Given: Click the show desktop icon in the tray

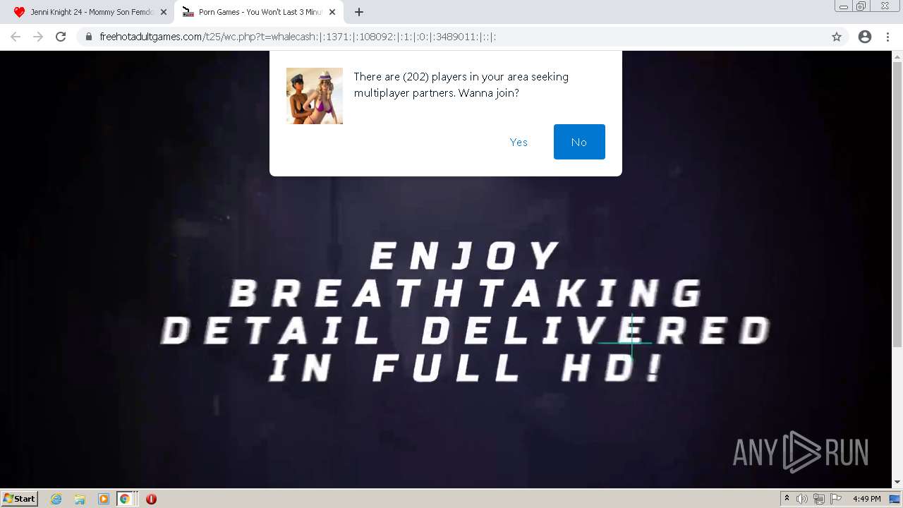Looking at the screenshot, I should 895,499.
